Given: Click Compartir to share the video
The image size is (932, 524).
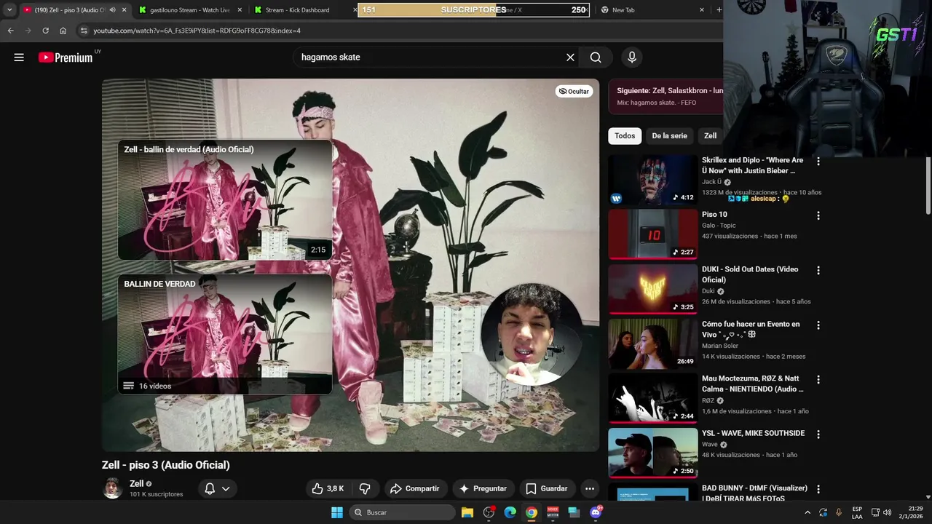Looking at the screenshot, I should pyautogui.click(x=414, y=488).
